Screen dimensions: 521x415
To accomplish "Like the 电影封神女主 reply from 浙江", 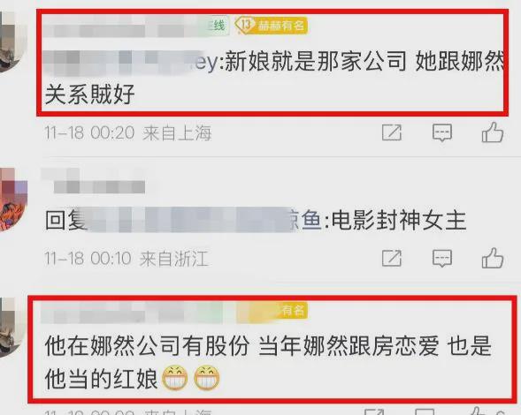I will point(493,258).
